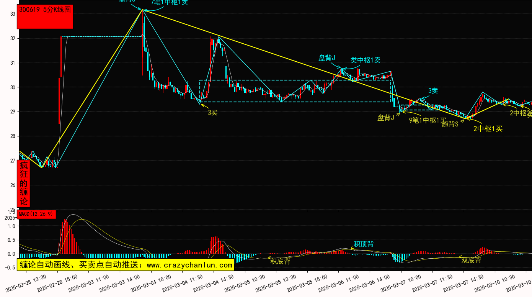Select the "2025-03-04 14:30" time axis label
The height and width of the screenshot is (297, 532).
(214, 283)
